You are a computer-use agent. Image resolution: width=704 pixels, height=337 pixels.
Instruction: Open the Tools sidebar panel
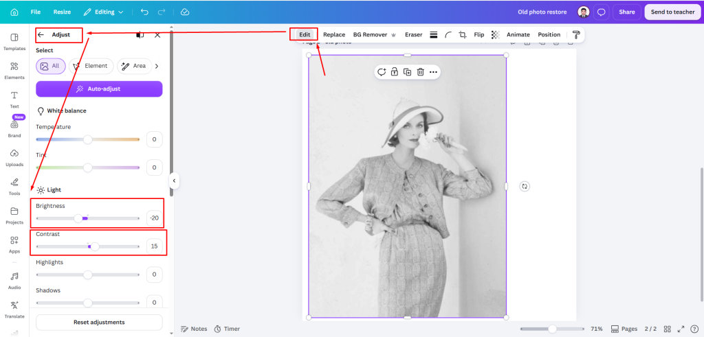[14, 187]
